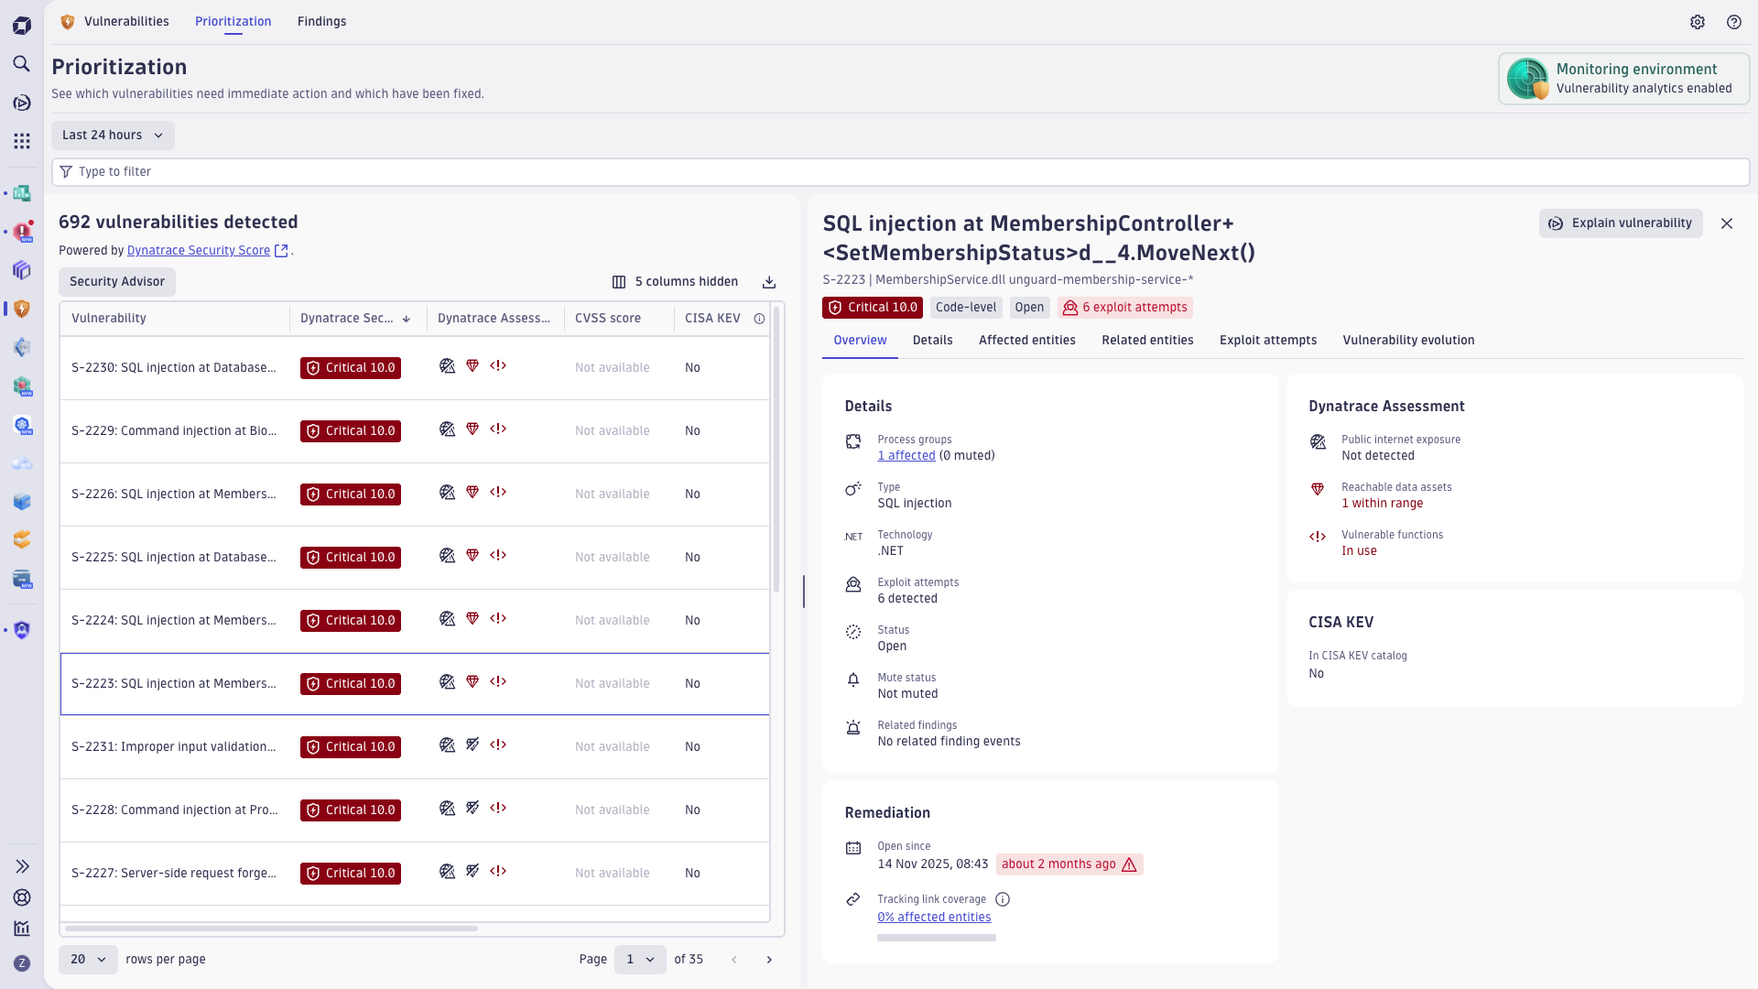Open the rows per page dropdown

pos(88,960)
